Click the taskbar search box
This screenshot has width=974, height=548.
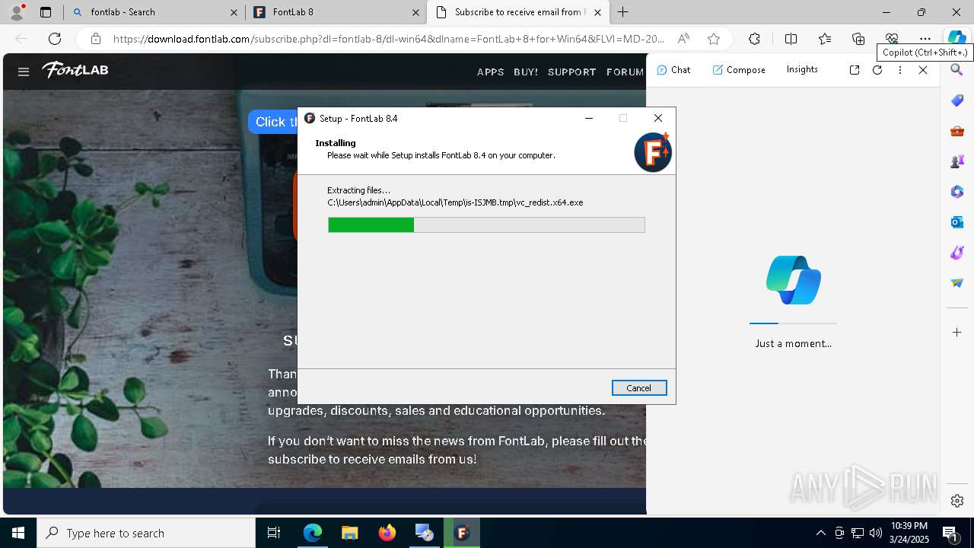(146, 533)
